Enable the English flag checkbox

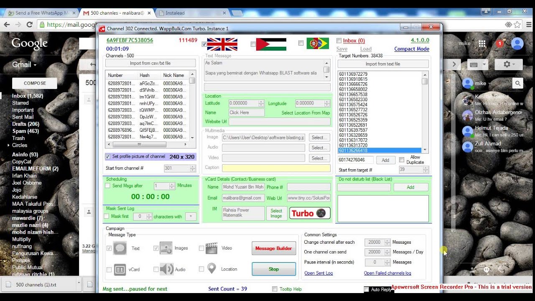[204, 44]
